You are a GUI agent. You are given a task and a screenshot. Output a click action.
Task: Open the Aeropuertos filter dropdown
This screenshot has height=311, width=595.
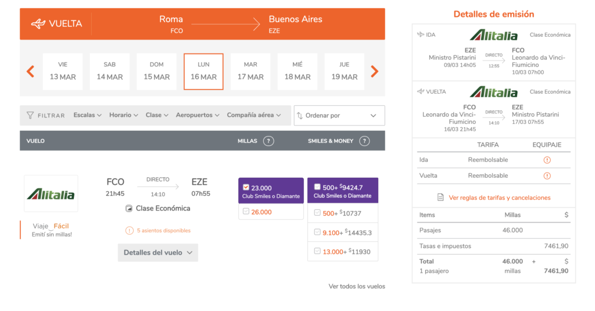click(198, 115)
